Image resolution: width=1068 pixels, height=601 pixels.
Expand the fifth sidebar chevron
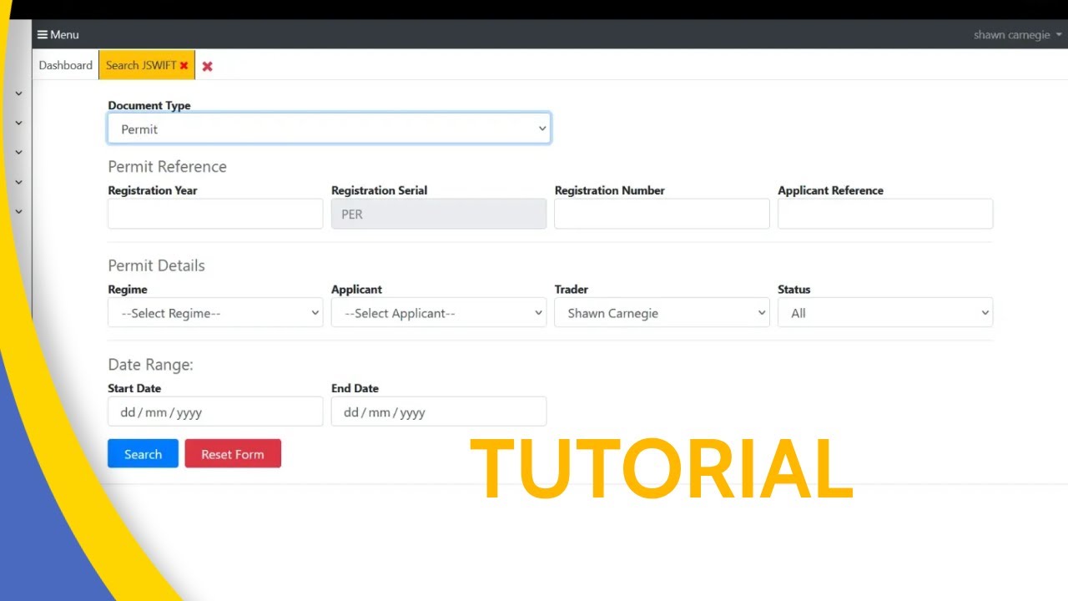pyautogui.click(x=18, y=212)
